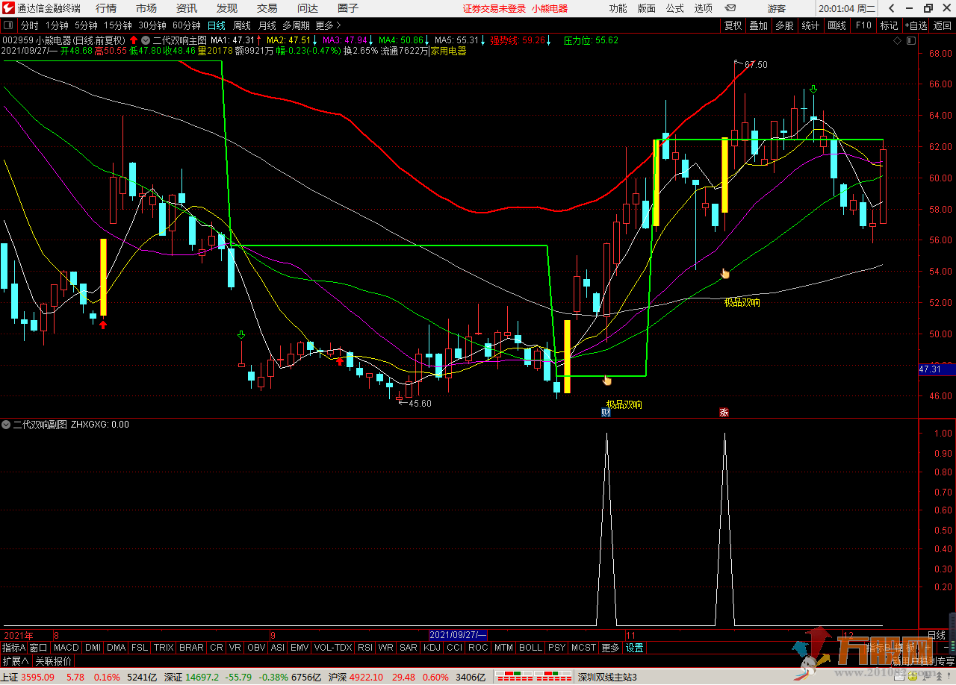Select the BOLL indicator tab

[x=530, y=648]
